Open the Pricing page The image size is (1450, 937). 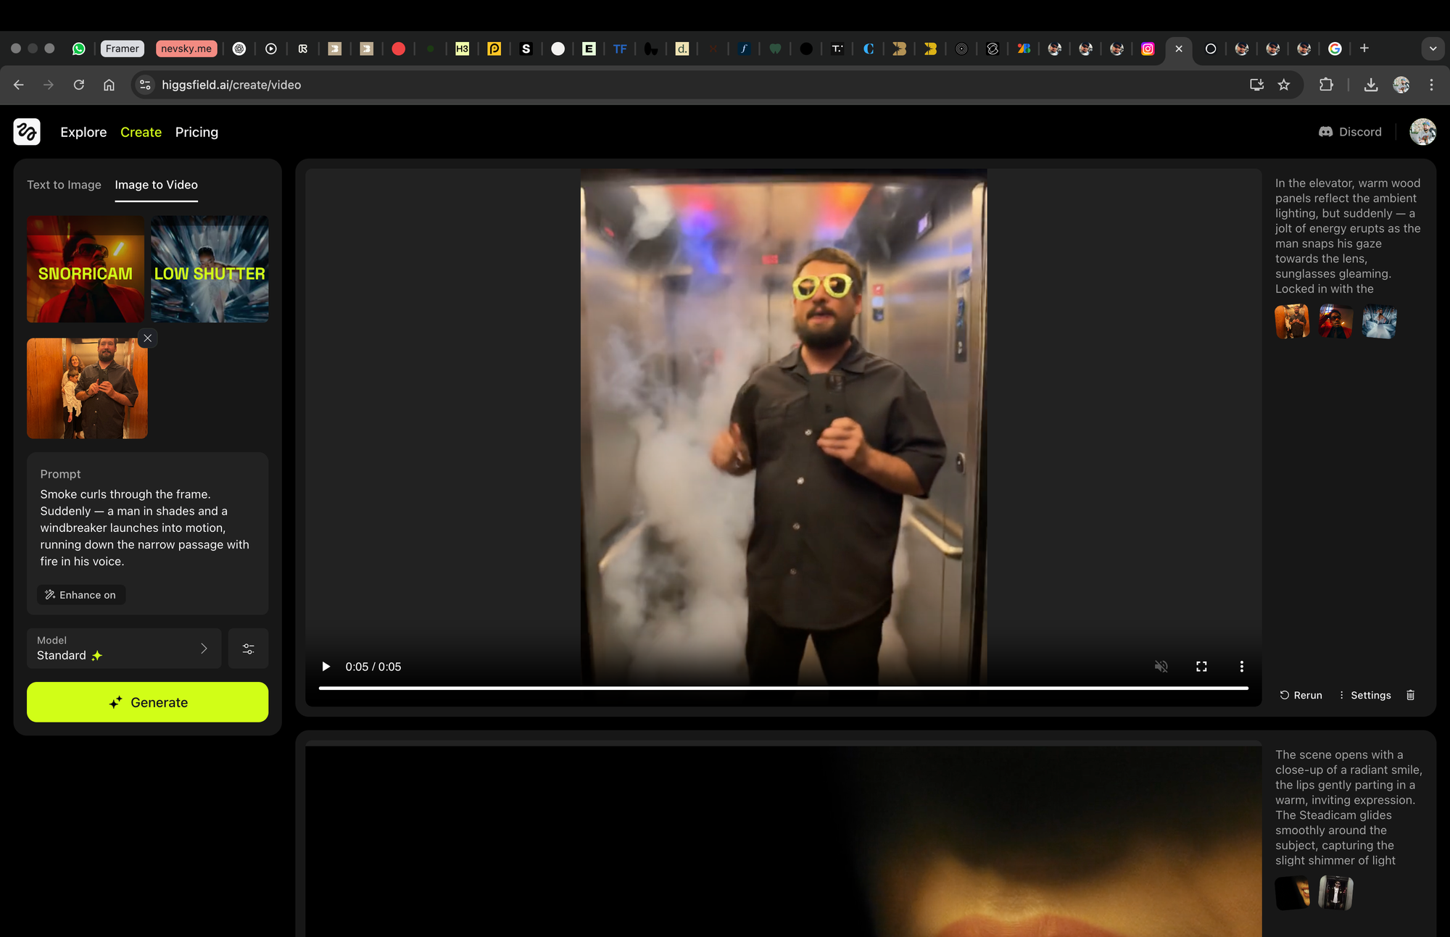(196, 132)
